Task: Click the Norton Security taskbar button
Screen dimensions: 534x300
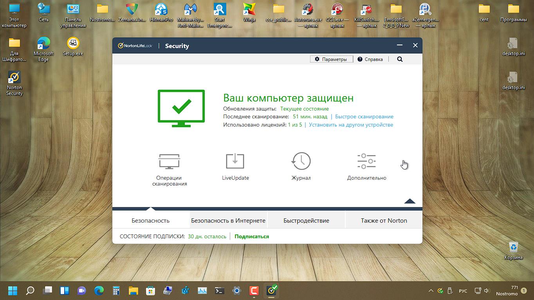Action: [271, 291]
